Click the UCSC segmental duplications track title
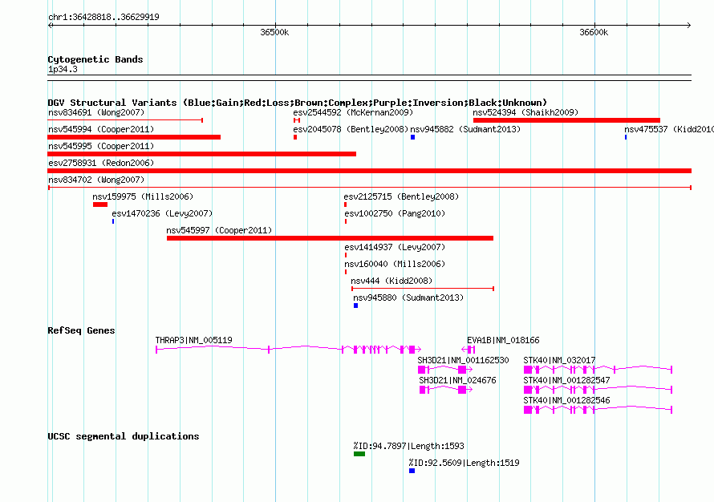This screenshot has height=502, width=714. click(124, 436)
